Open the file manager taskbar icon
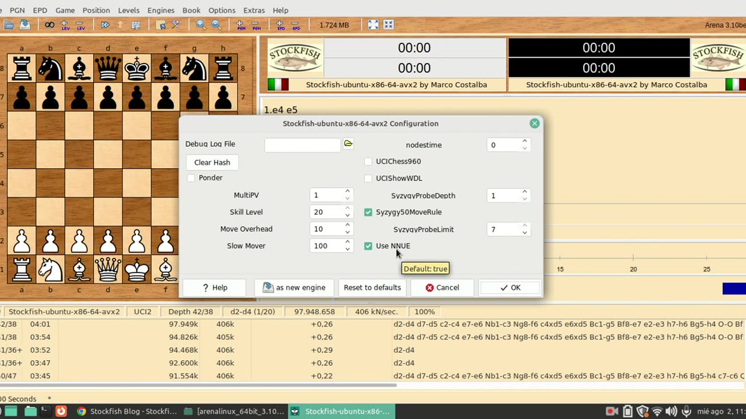Screen dimensions: 746x419 coord(30,411)
